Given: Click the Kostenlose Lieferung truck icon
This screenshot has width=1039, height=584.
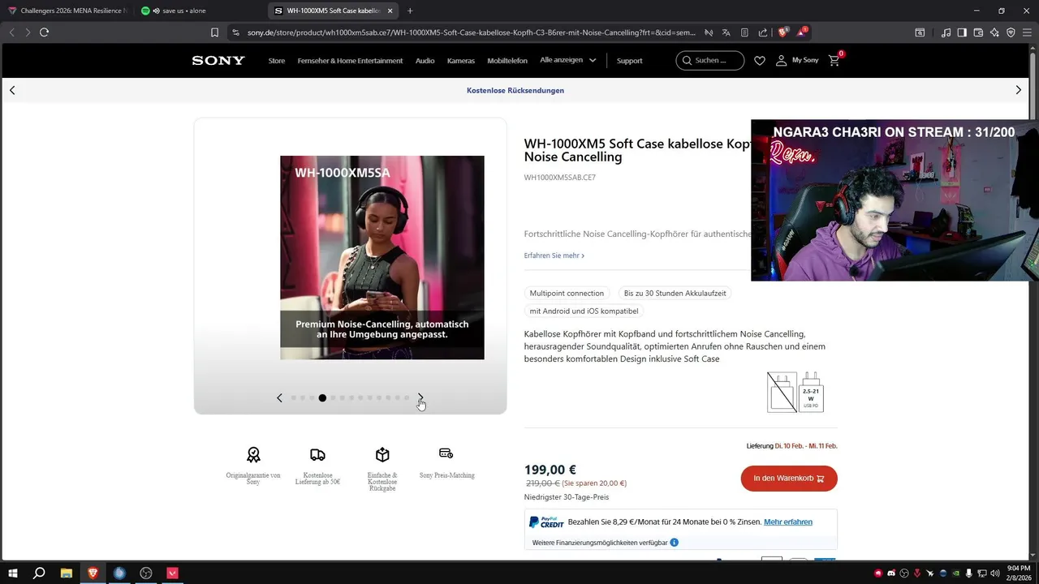Looking at the screenshot, I should (x=317, y=454).
